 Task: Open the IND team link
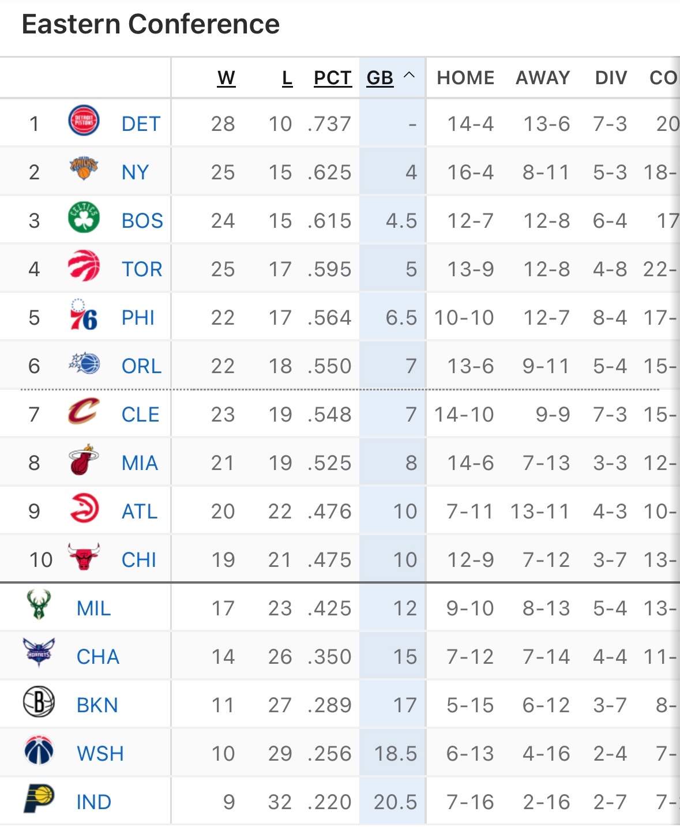(x=94, y=802)
